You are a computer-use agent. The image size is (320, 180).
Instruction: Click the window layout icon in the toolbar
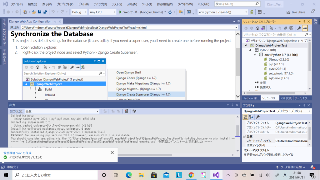coord(260,12)
